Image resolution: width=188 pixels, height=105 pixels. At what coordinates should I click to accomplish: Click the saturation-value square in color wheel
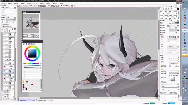(x=32, y=53)
